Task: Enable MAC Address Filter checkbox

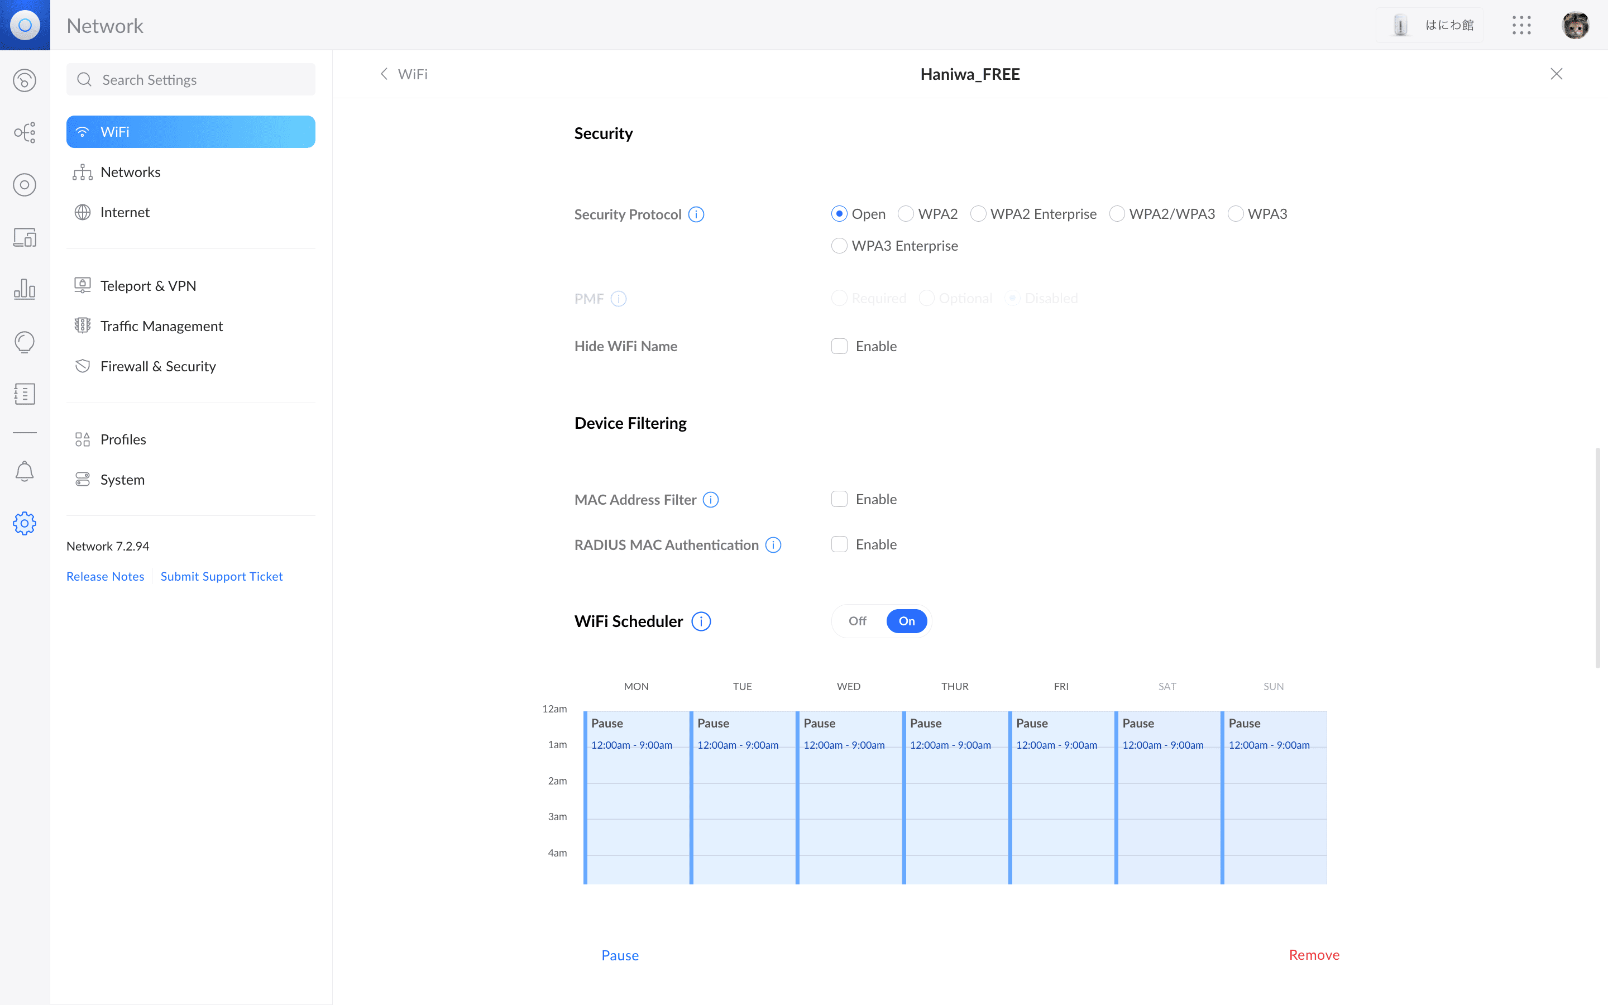Action: pyautogui.click(x=839, y=499)
